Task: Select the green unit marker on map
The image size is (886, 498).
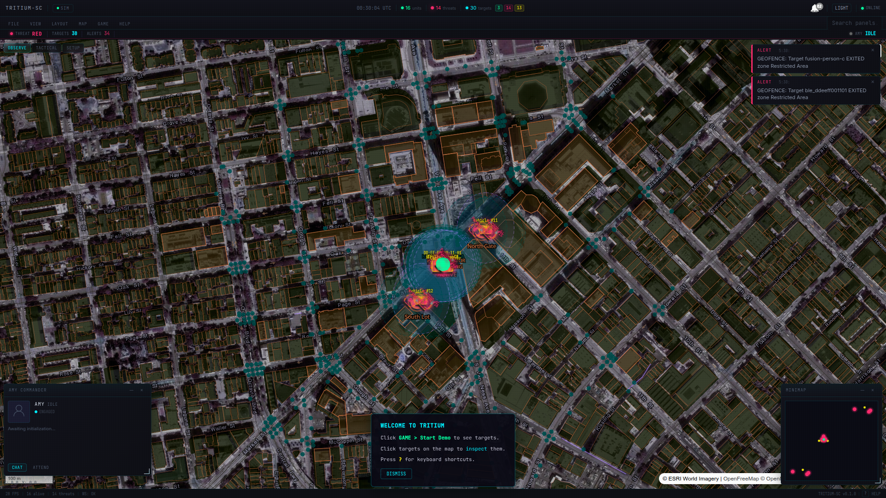Action: 443,264
